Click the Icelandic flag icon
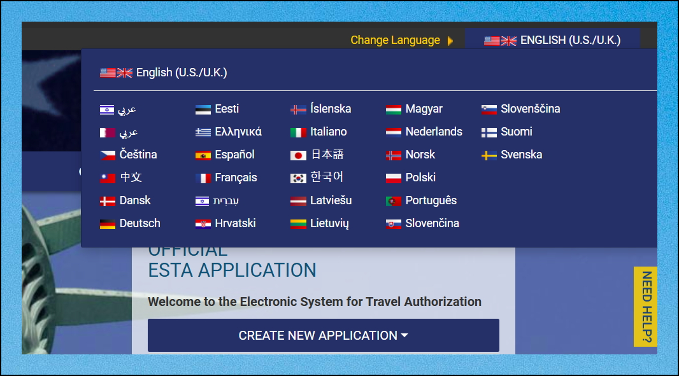The width and height of the screenshot is (679, 376). (x=298, y=109)
